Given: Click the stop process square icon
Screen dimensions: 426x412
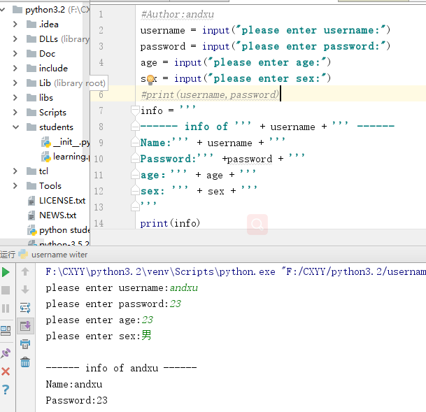Looking at the screenshot, I should [6, 290].
